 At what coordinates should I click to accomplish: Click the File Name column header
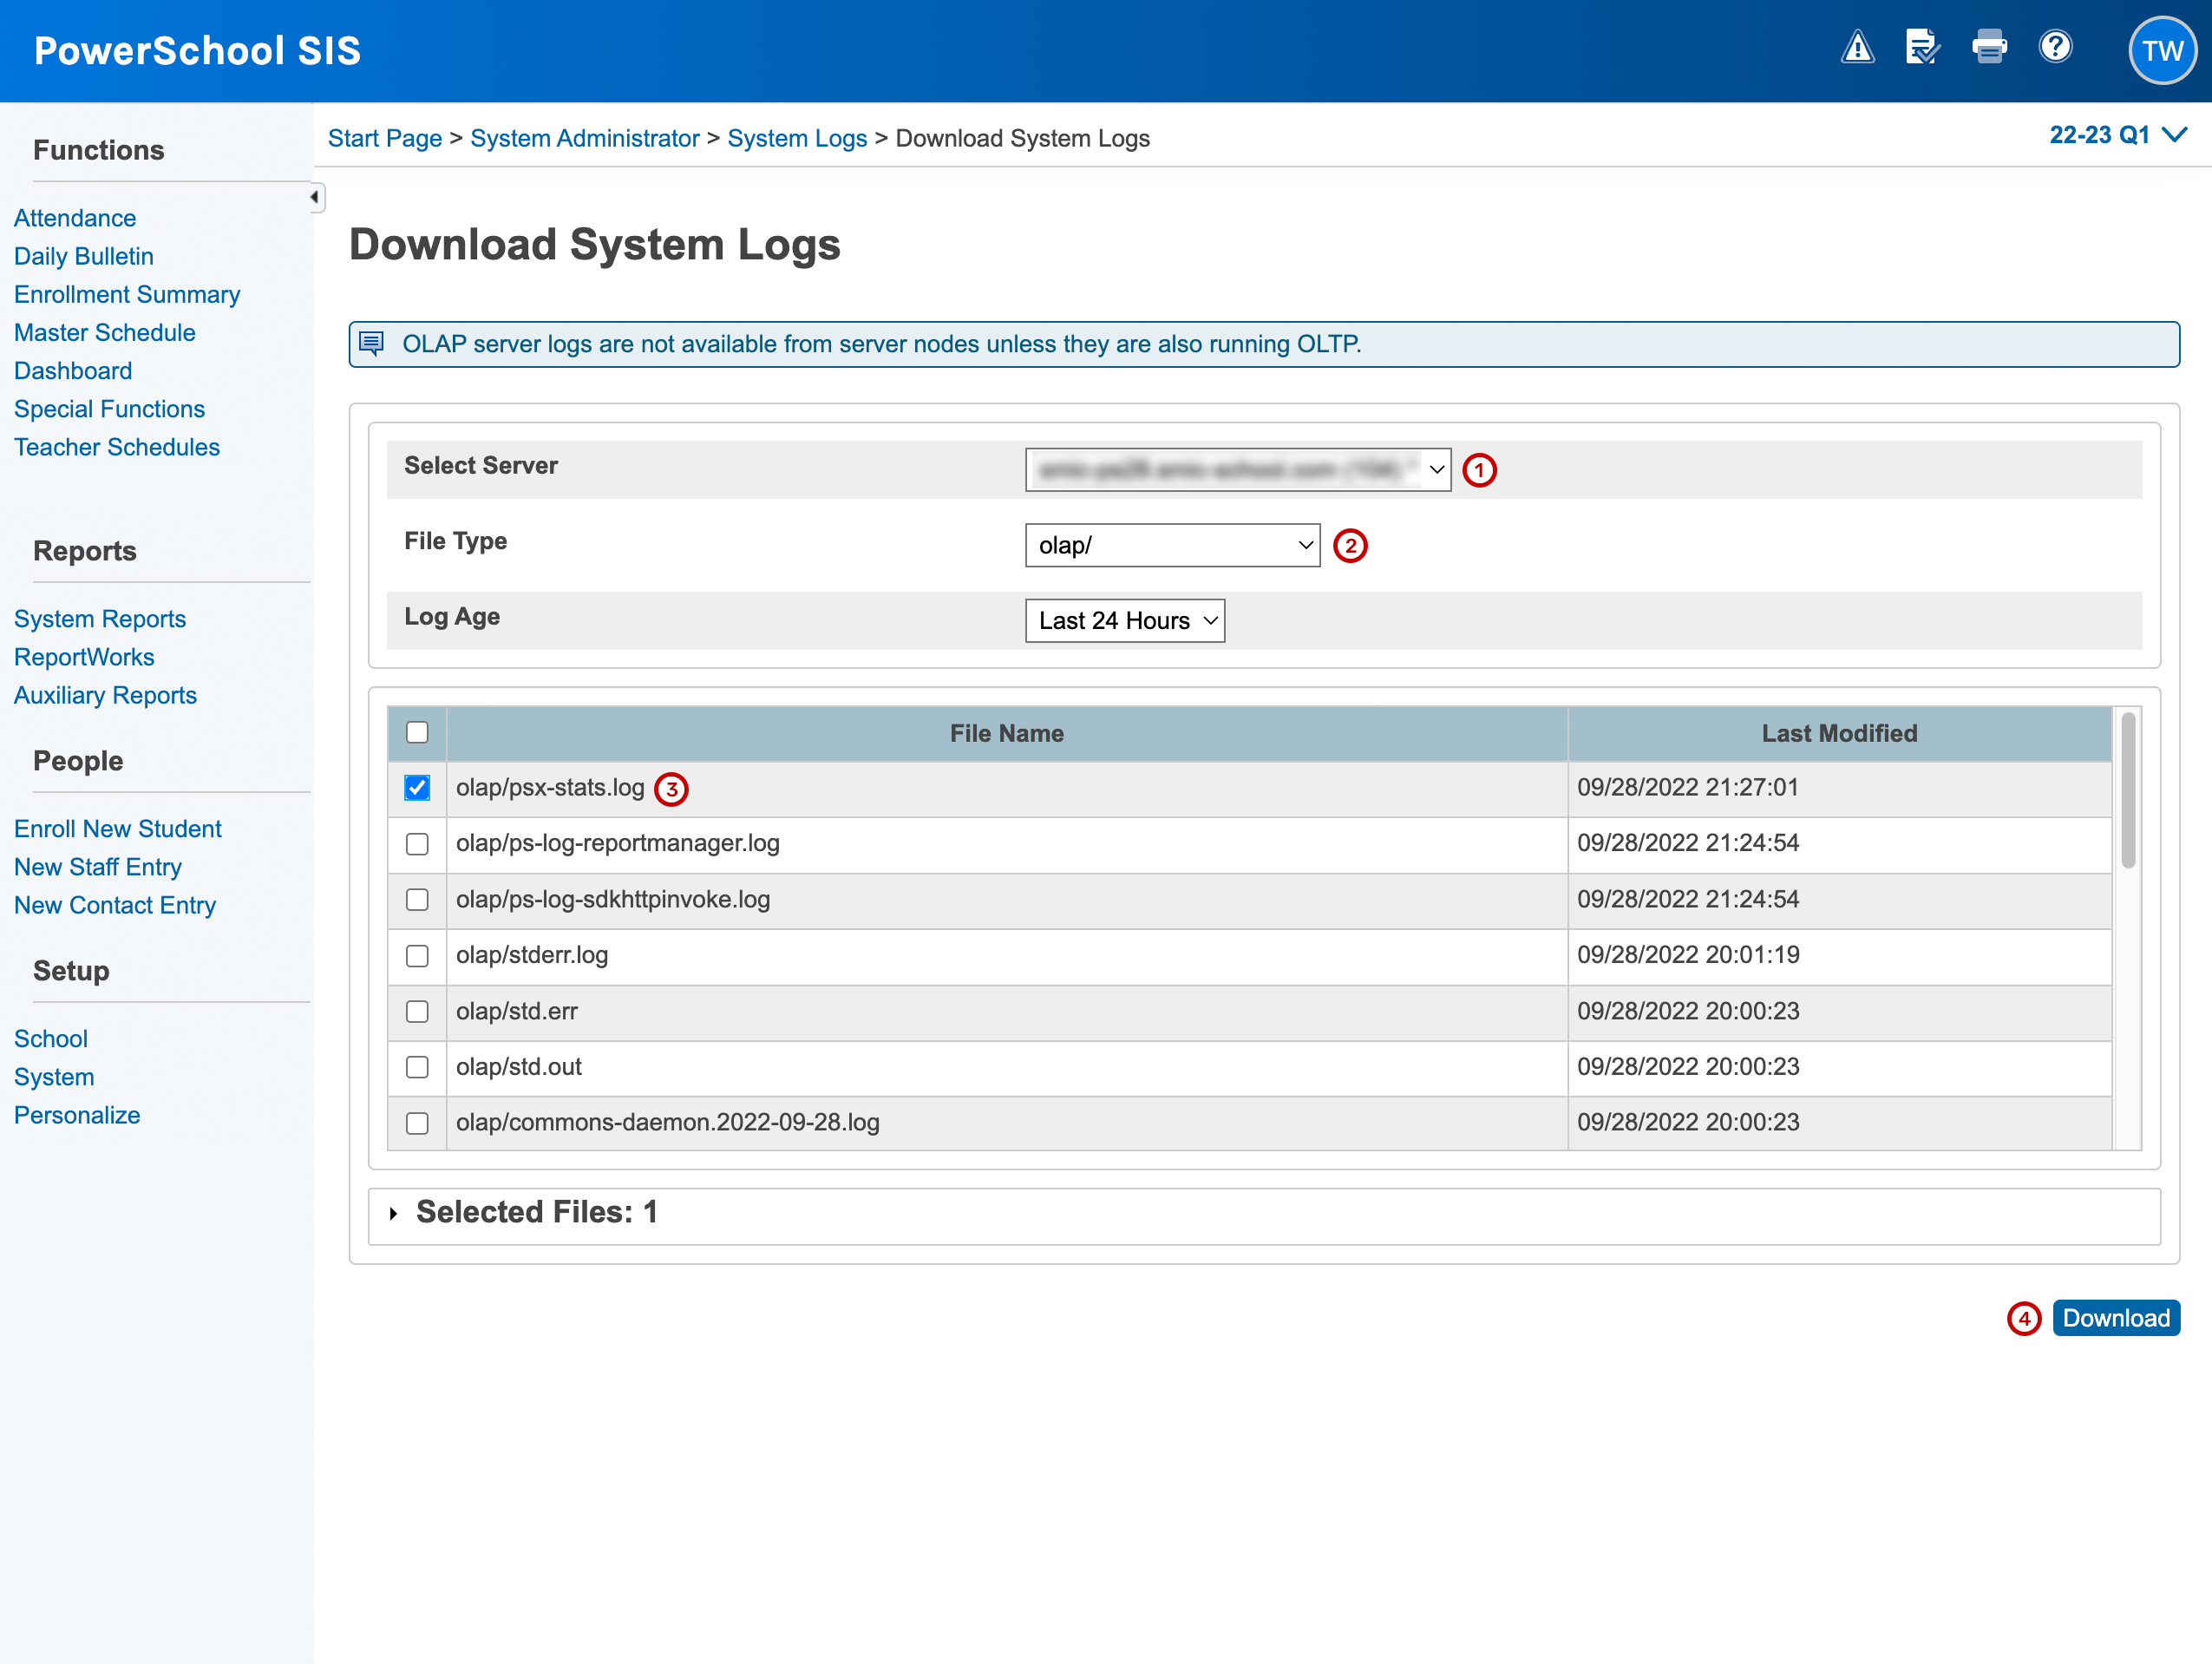1006,733
